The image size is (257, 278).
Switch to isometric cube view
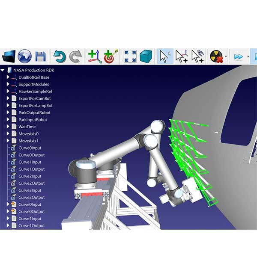pos(146,56)
